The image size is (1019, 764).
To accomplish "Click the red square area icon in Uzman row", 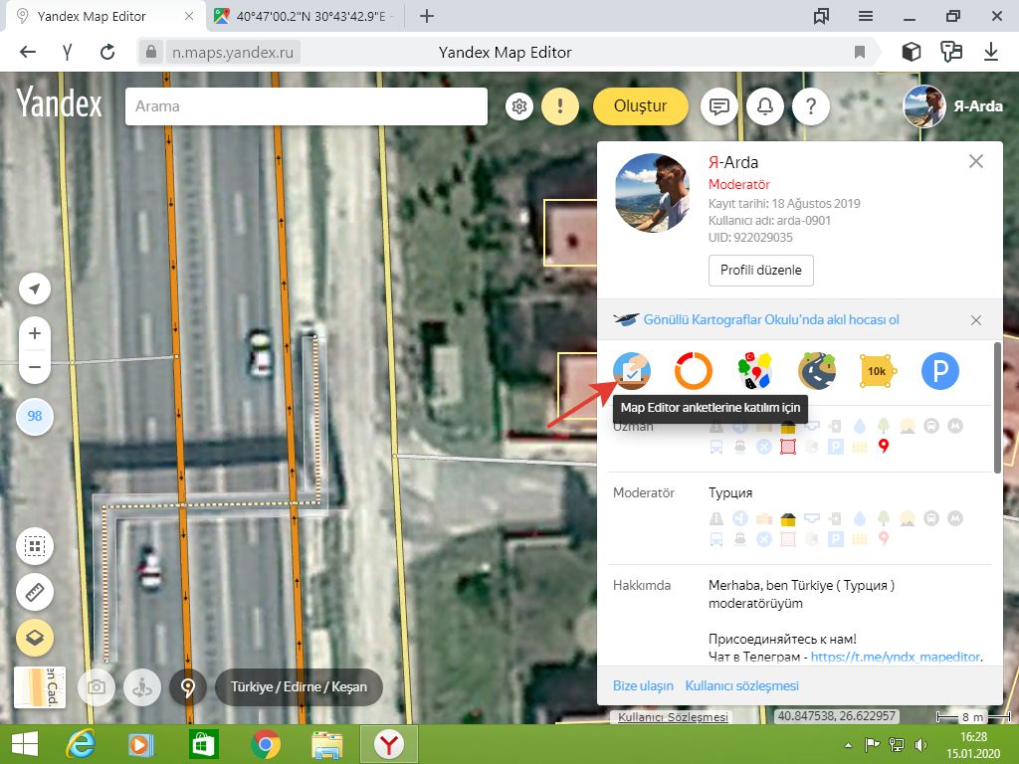I will pos(788,447).
